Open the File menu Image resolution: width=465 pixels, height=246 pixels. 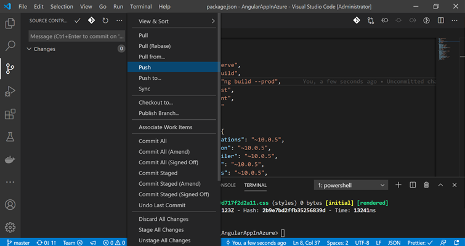point(23,7)
